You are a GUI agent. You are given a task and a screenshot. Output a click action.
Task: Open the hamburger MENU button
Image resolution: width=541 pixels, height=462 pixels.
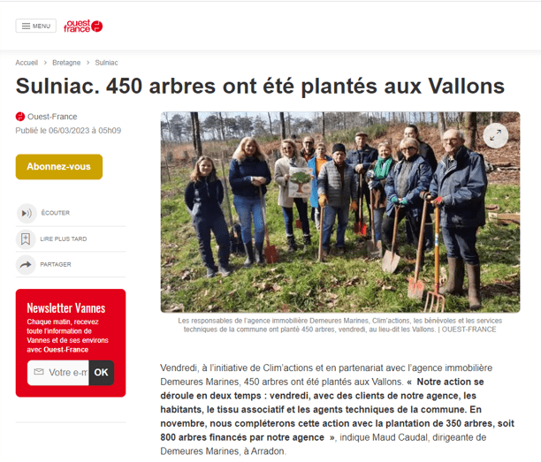click(x=36, y=26)
